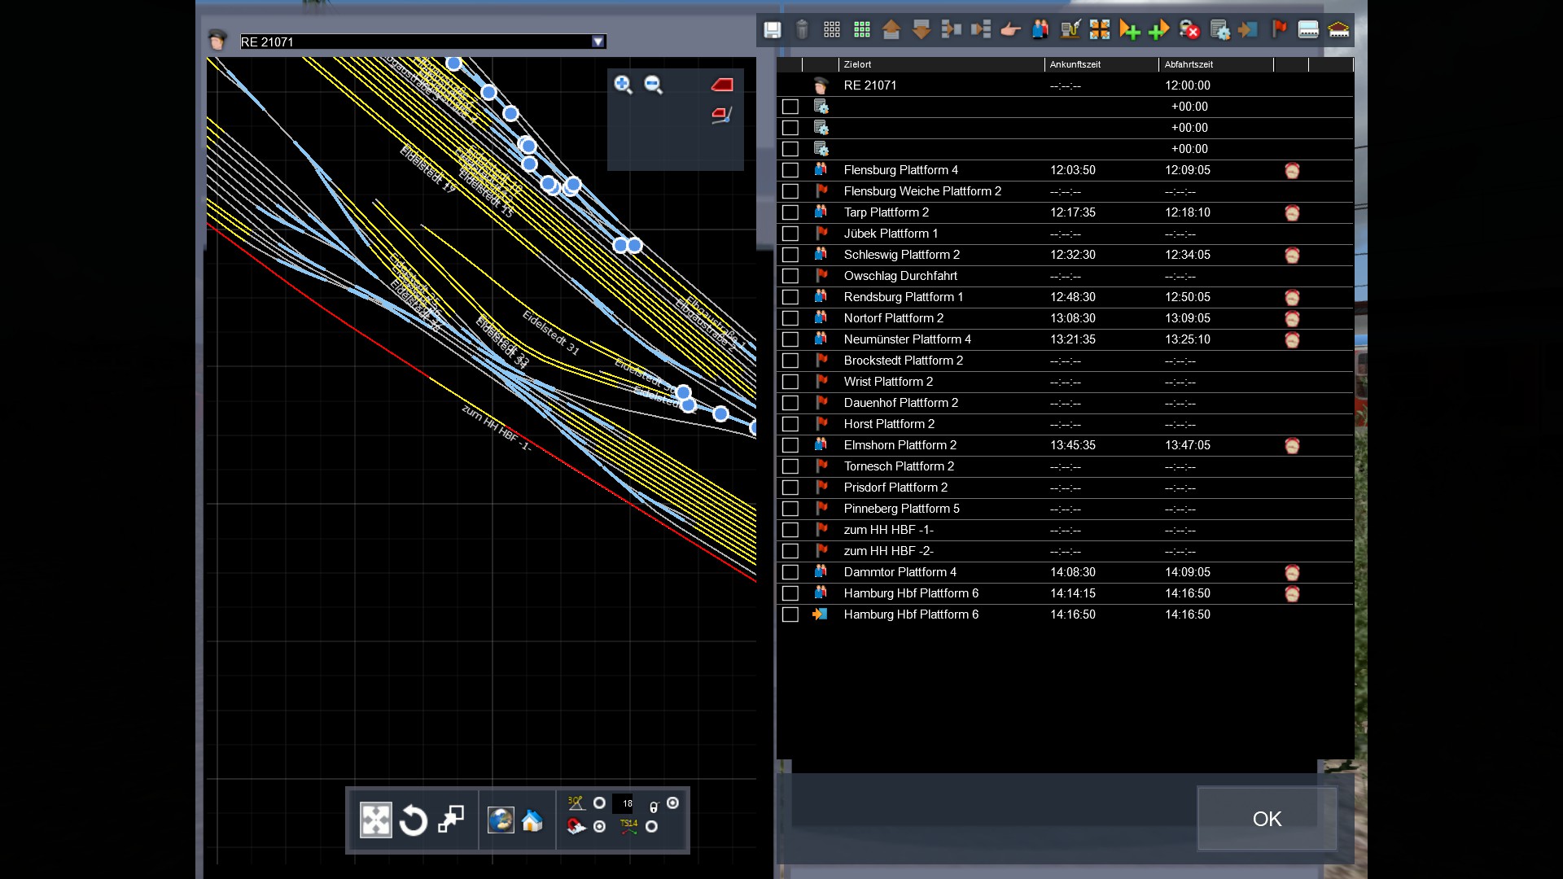Click the Zielort column header
The image size is (1563, 879).
coord(857,64)
